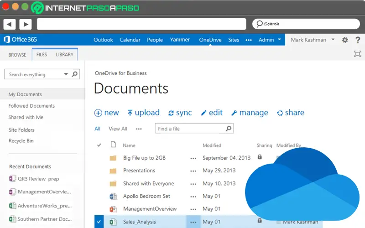
Task: Switch to the LIBRARY ribbon tab
Action: (x=64, y=55)
